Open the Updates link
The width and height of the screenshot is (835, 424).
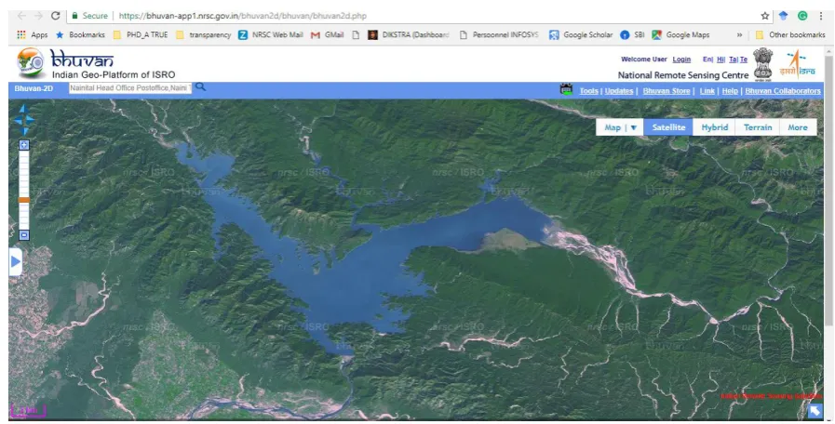(x=619, y=91)
